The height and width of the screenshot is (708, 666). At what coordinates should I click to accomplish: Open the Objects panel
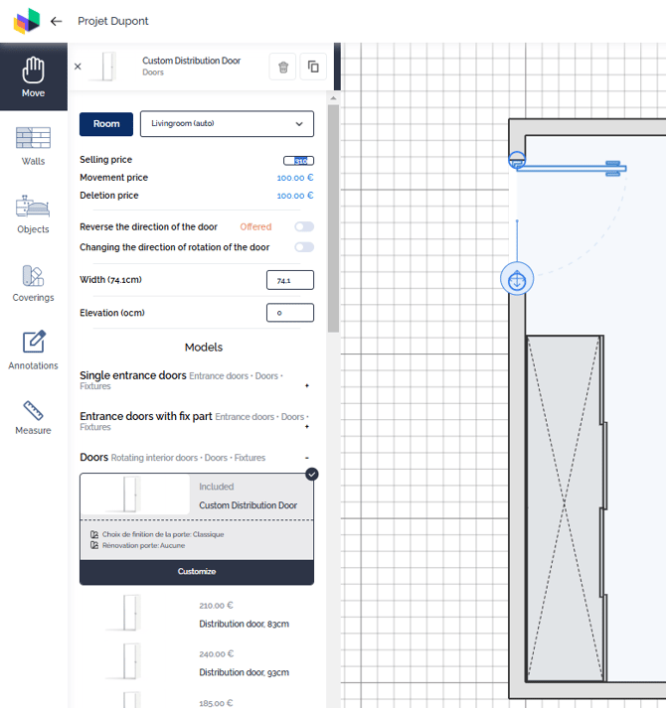point(34,214)
